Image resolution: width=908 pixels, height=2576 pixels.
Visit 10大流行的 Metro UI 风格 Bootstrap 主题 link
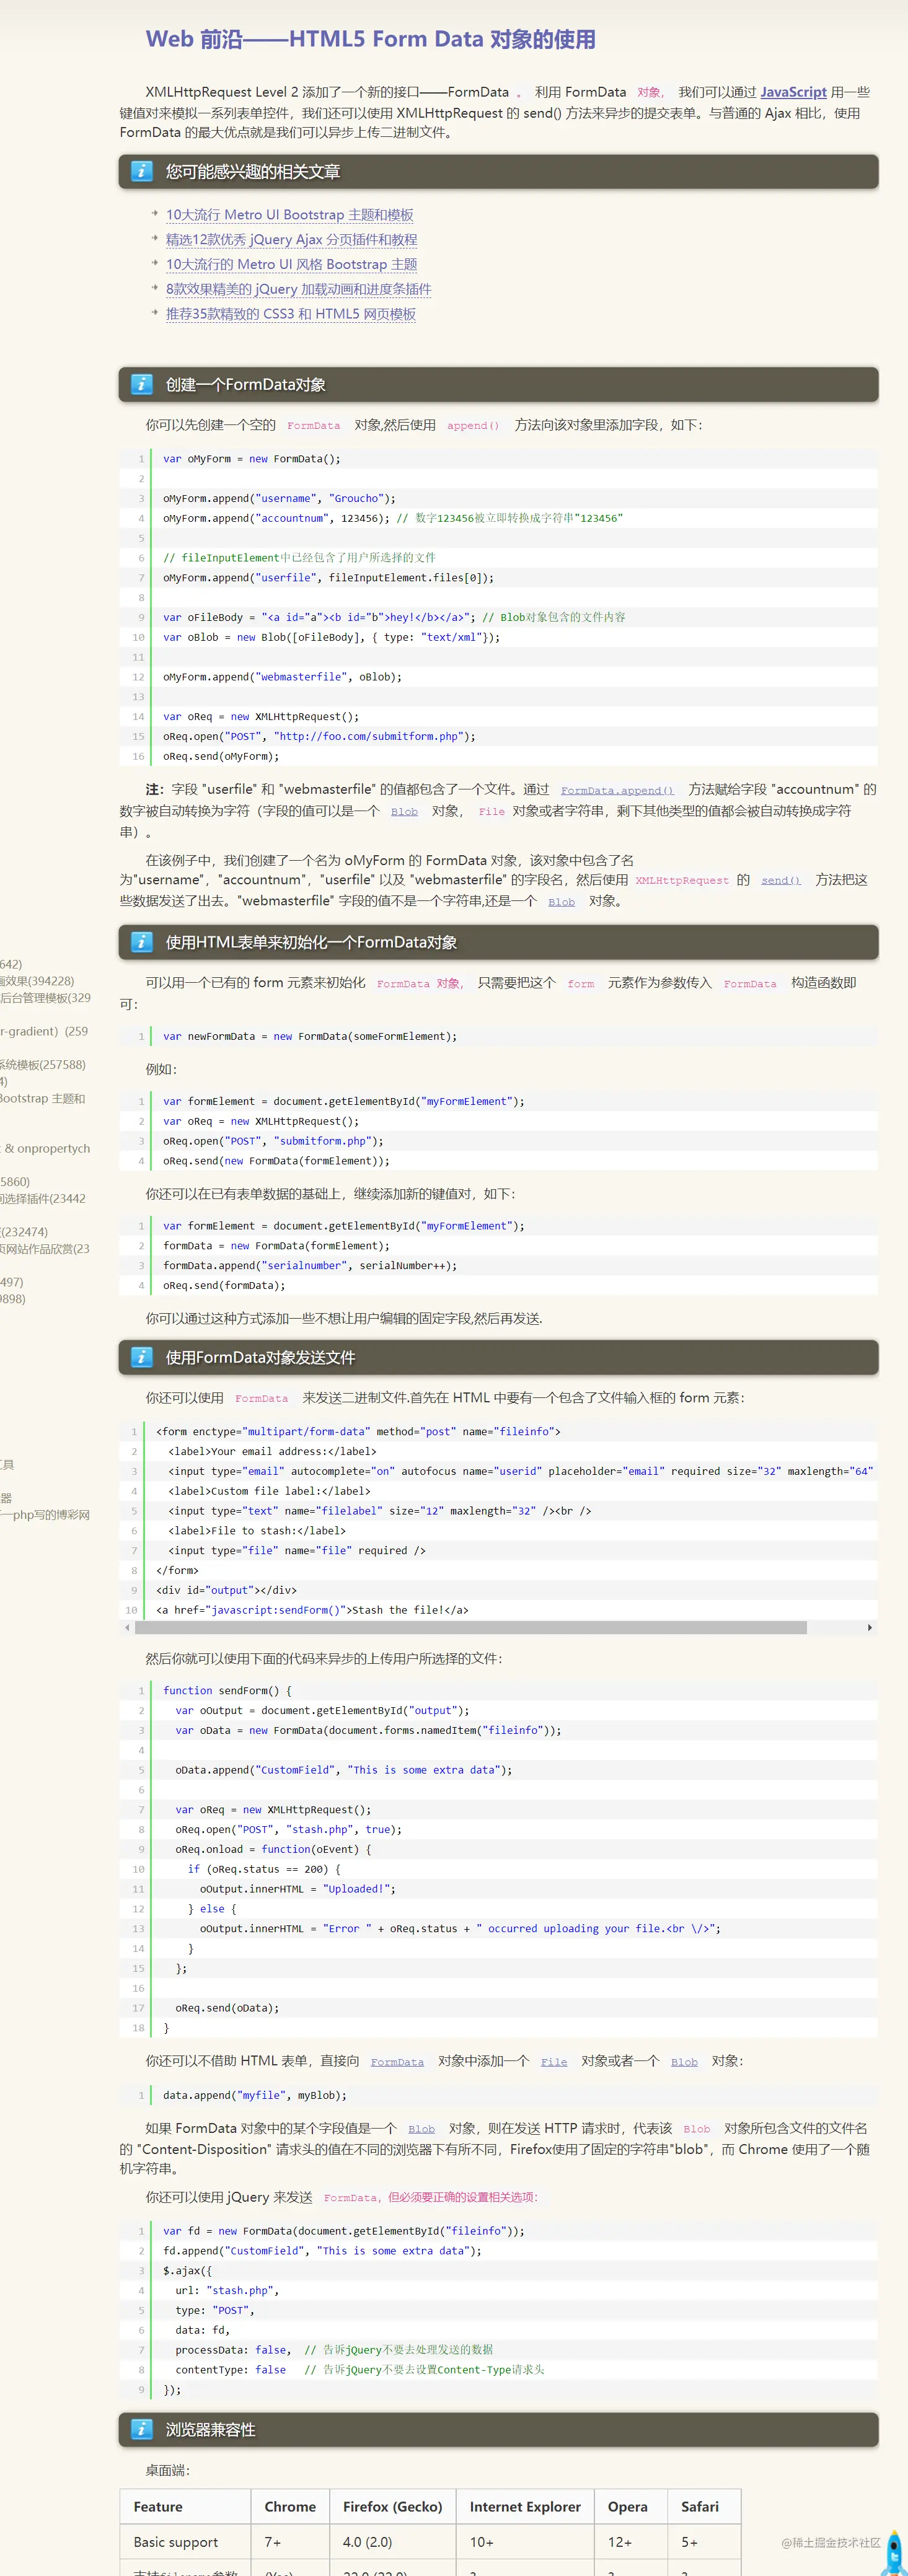[291, 264]
